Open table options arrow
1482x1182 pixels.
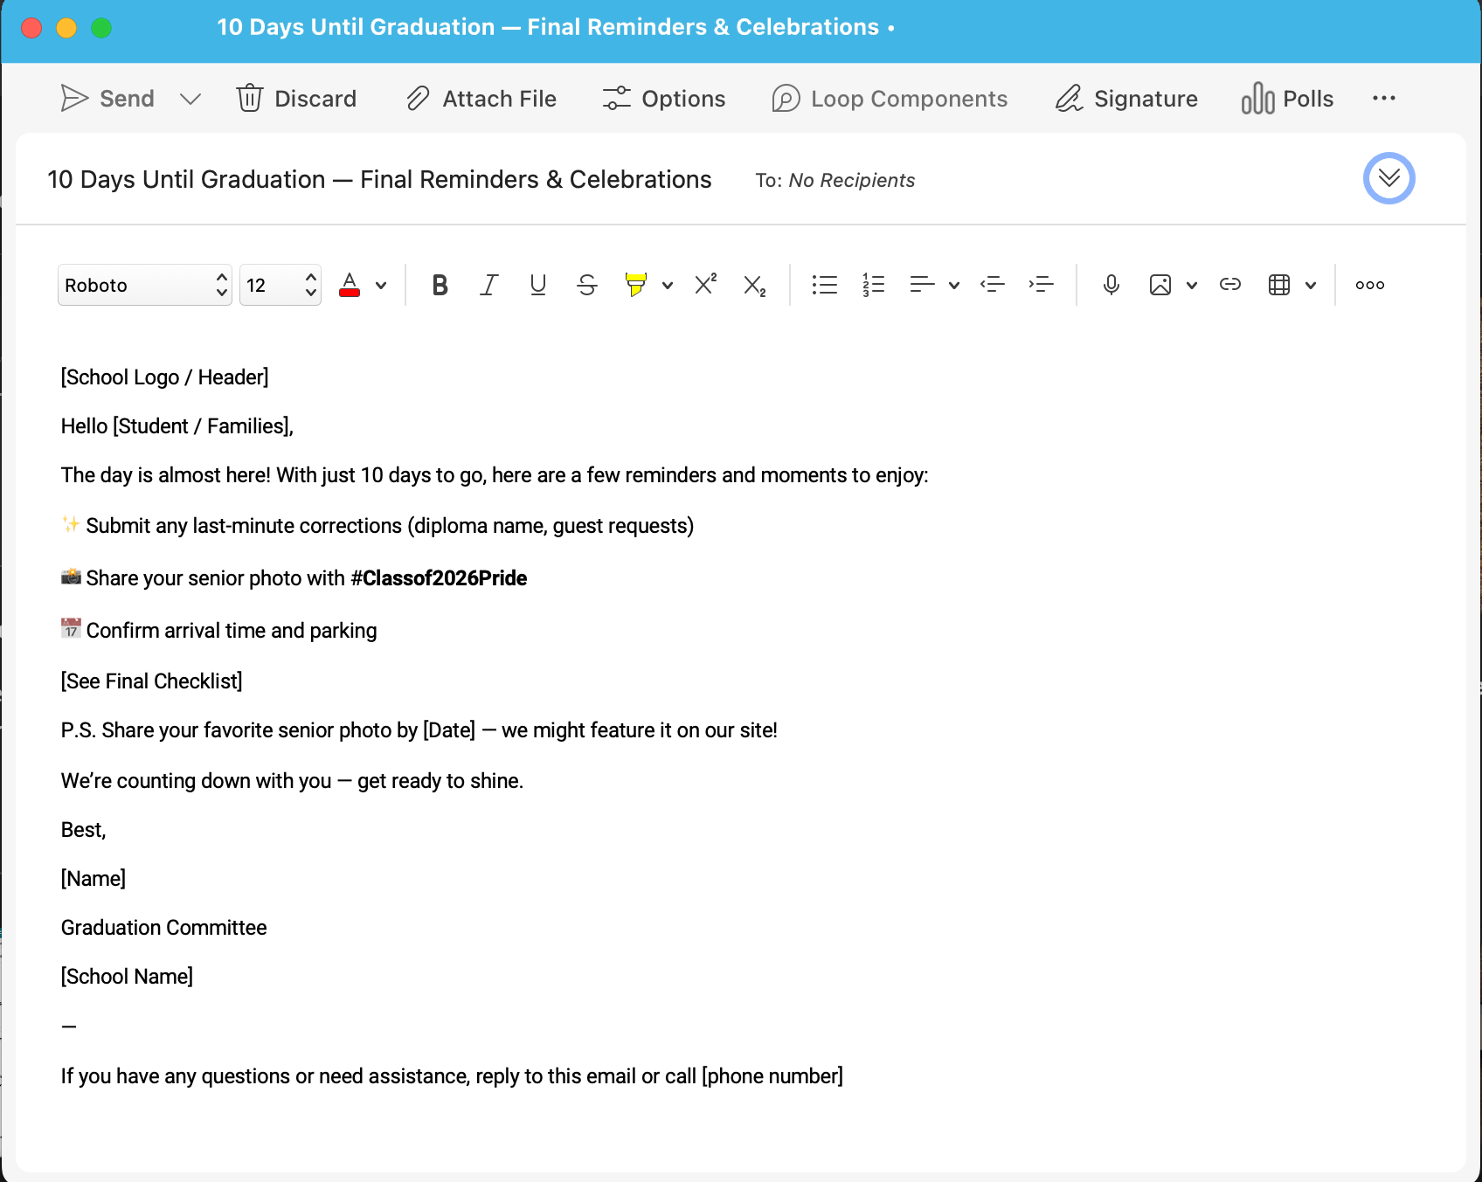coord(1311,285)
